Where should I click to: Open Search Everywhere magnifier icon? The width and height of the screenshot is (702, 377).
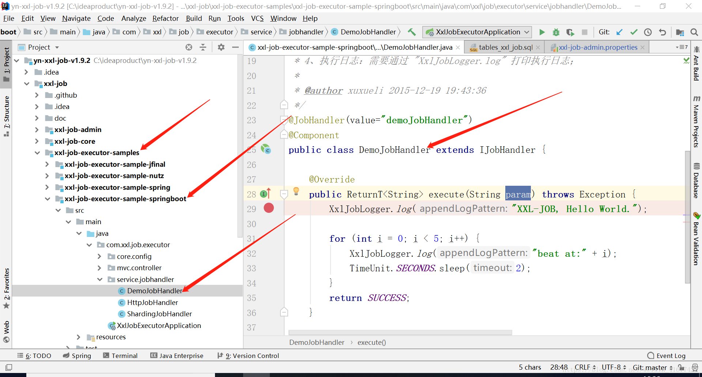tap(694, 32)
